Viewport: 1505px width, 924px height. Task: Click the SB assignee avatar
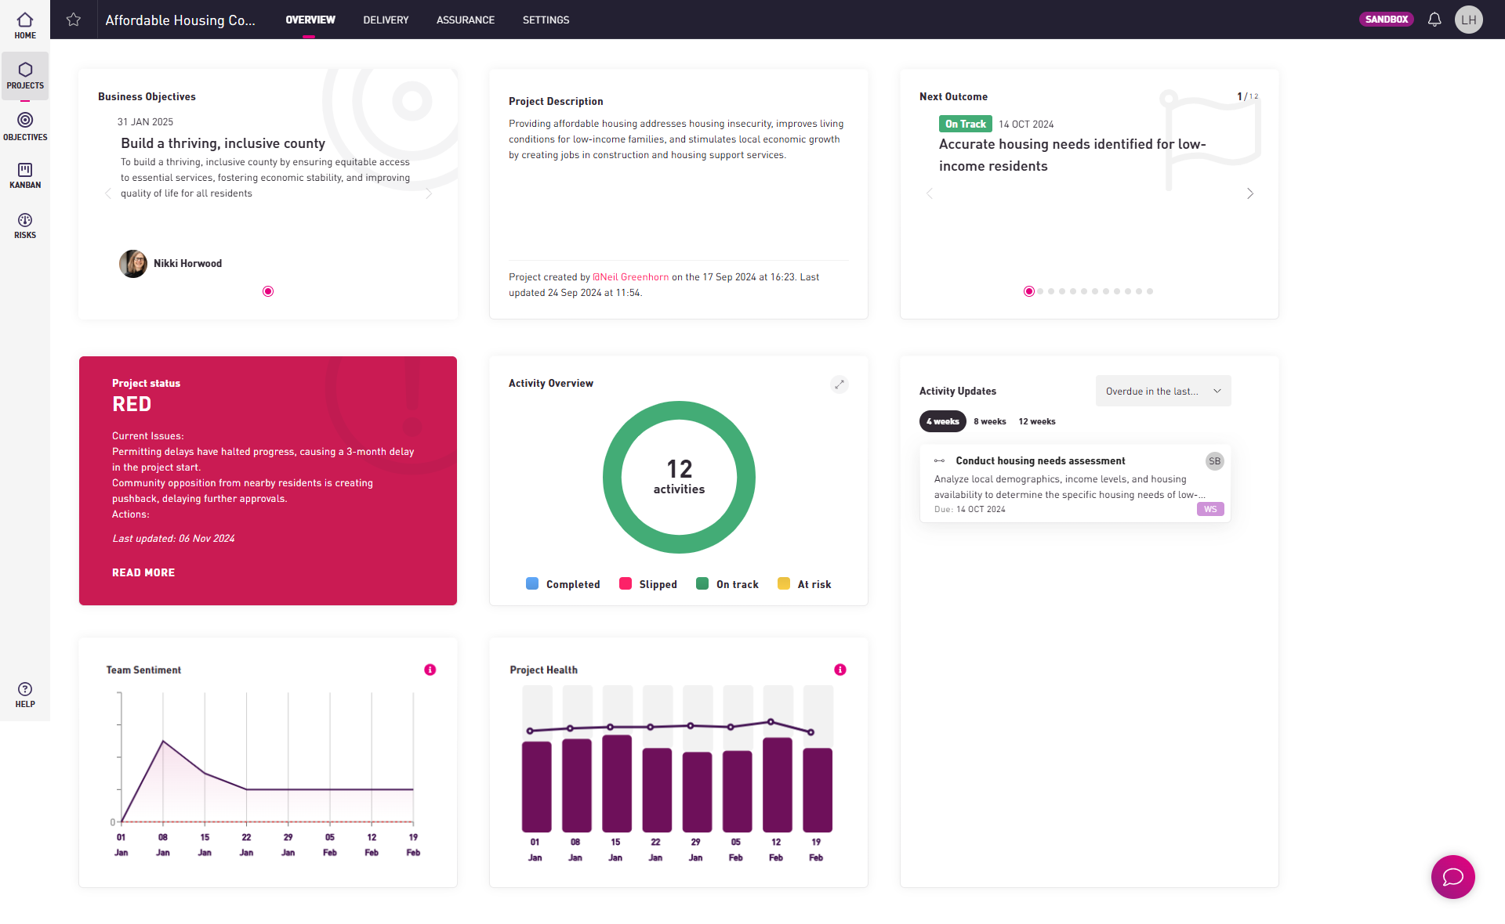pos(1214,461)
